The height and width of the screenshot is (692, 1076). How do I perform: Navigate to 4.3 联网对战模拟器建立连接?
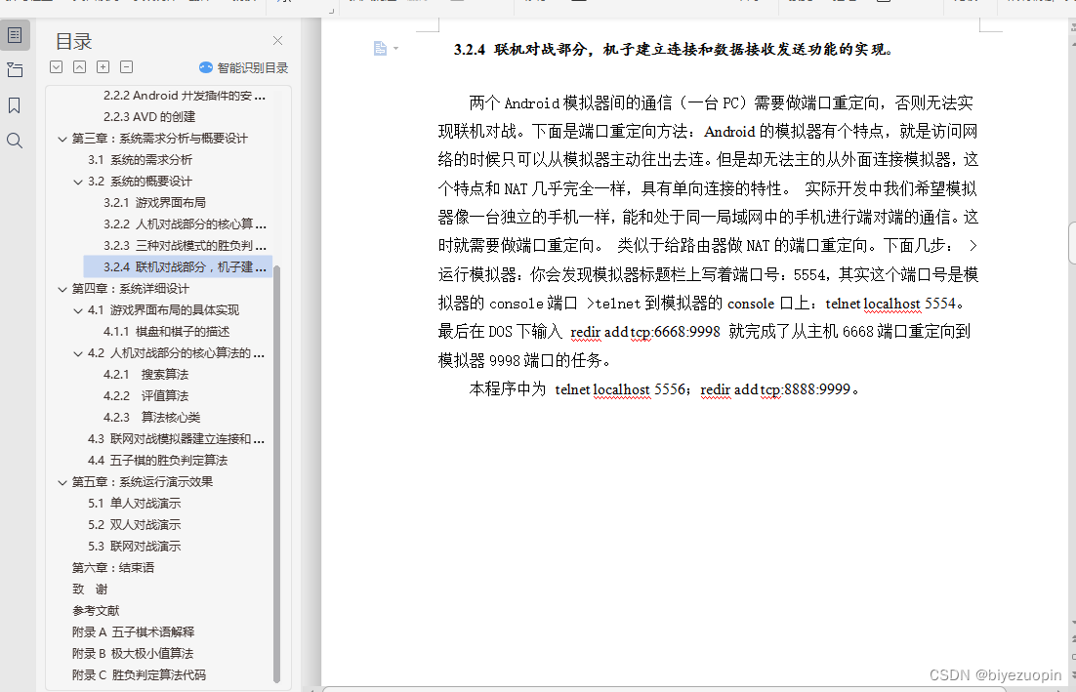tap(177, 439)
